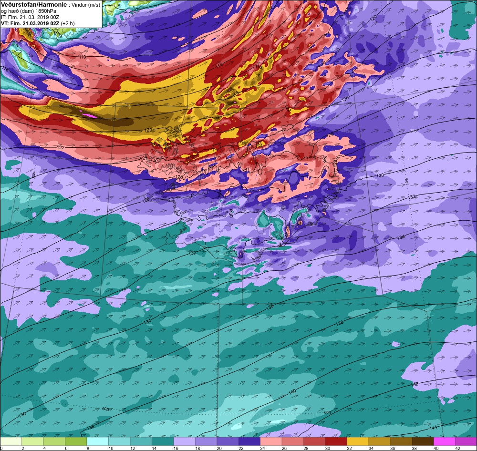Click the legend scale number '34'

[x=371, y=448]
